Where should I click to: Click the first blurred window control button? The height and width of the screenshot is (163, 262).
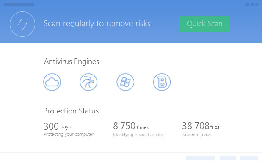click(x=247, y=4)
